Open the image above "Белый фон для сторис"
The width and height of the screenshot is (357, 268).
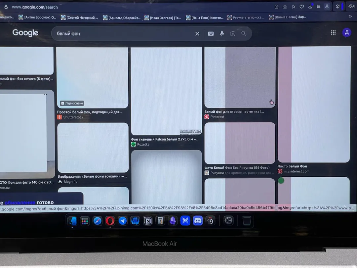coord(240,77)
